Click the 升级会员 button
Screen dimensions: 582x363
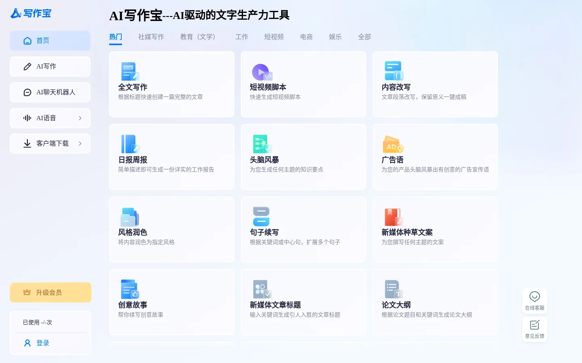[51, 292]
